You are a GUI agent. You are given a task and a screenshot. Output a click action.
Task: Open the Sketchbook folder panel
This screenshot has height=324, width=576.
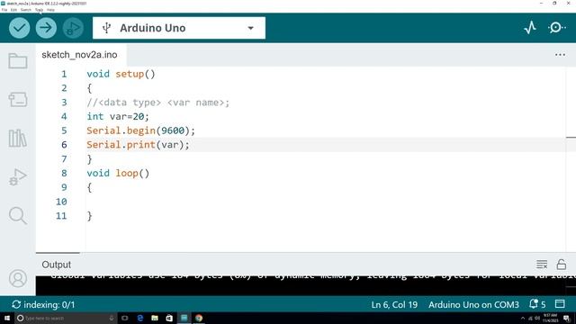[18, 61]
